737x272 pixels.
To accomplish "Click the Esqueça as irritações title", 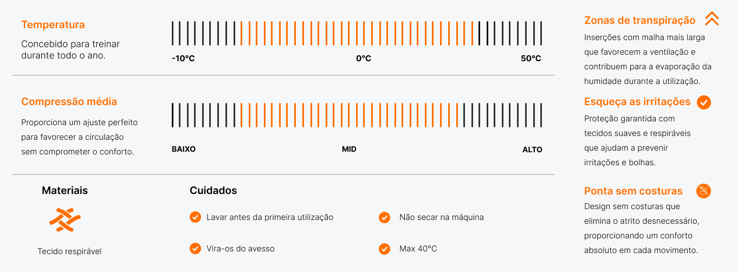I will pos(637,102).
